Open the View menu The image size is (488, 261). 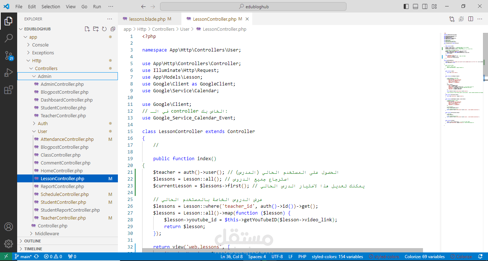pos(71,6)
